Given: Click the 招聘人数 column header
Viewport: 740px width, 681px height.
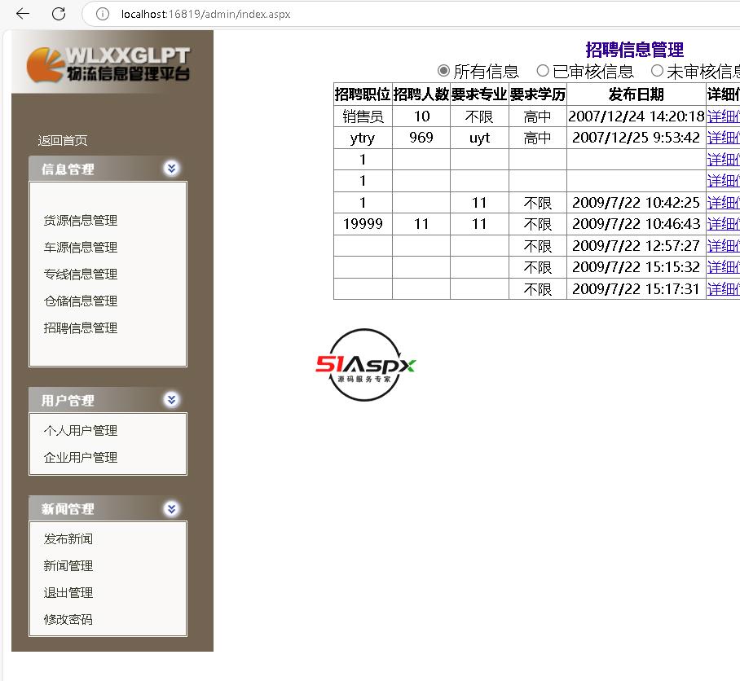Looking at the screenshot, I should point(421,94).
